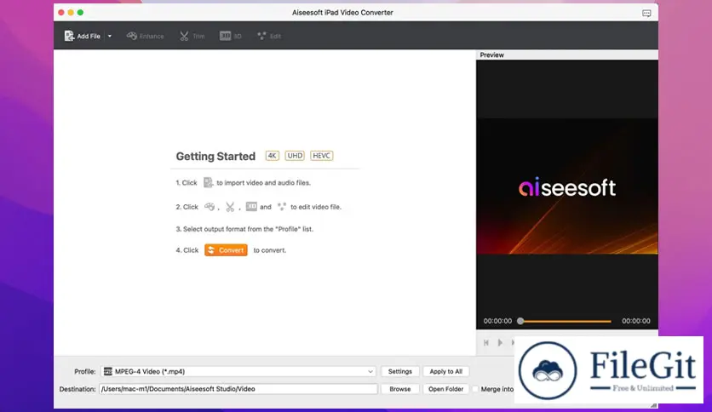Click the UHD badge

295,156
